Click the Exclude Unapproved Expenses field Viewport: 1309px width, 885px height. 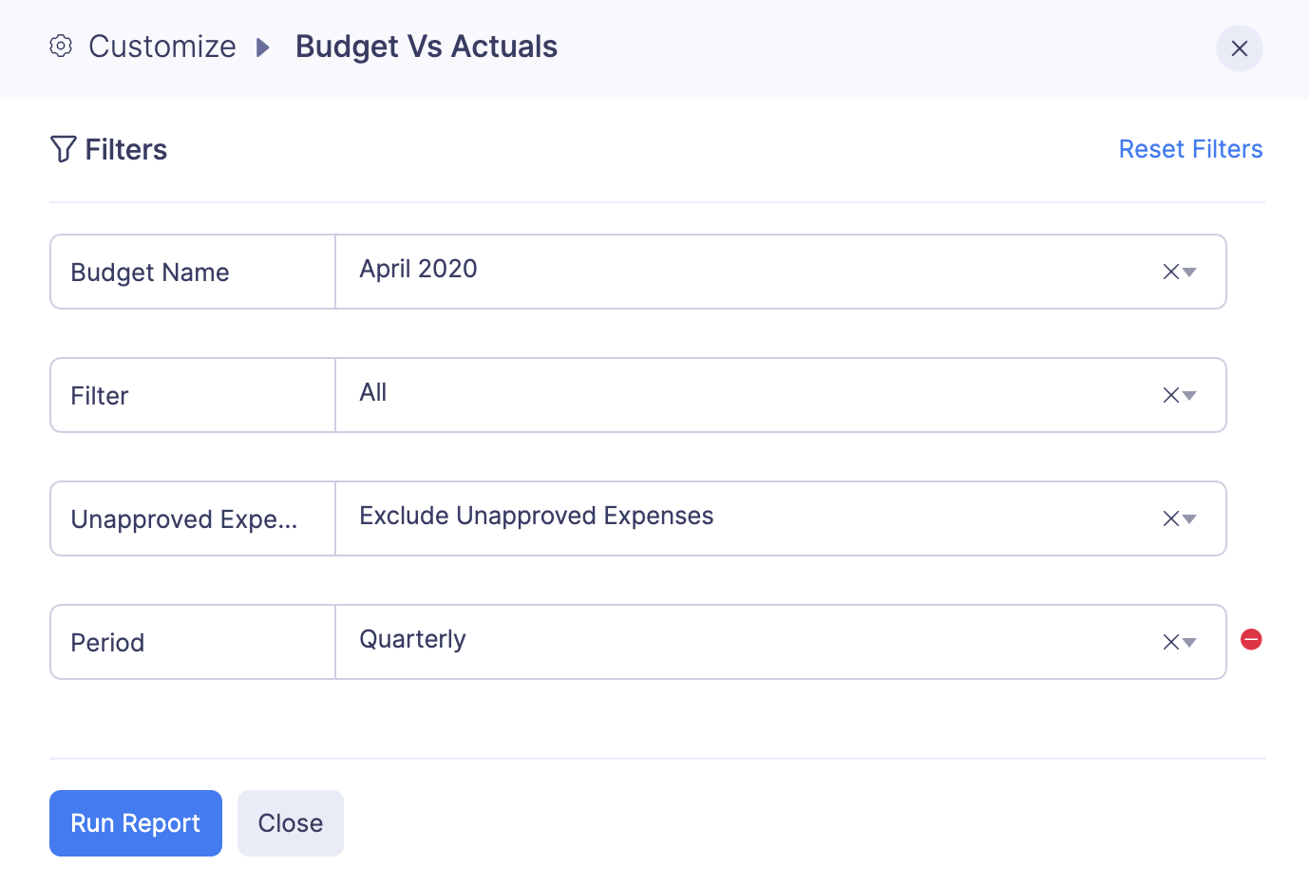point(741,518)
